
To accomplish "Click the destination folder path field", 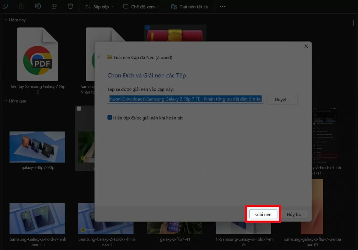I will tap(185, 99).
